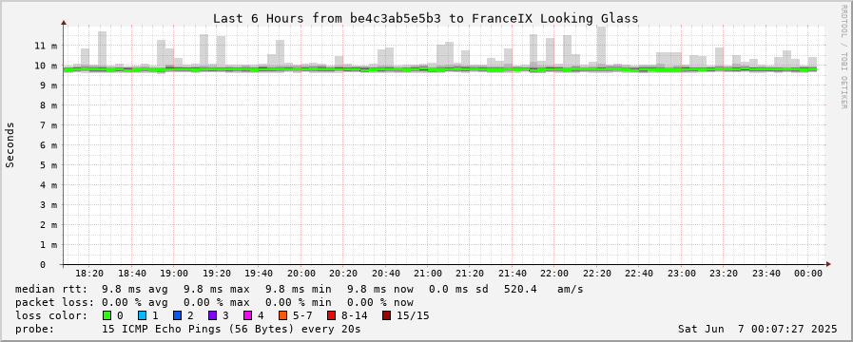Click the magenta loss color 4 swatch
This screenshot has width=853, height=342.
tap(247, 315)
